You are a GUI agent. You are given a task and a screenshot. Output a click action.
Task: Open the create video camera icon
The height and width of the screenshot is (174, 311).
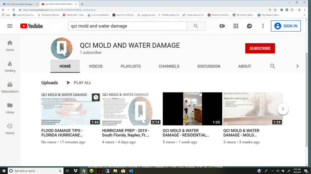coord(222,26)
